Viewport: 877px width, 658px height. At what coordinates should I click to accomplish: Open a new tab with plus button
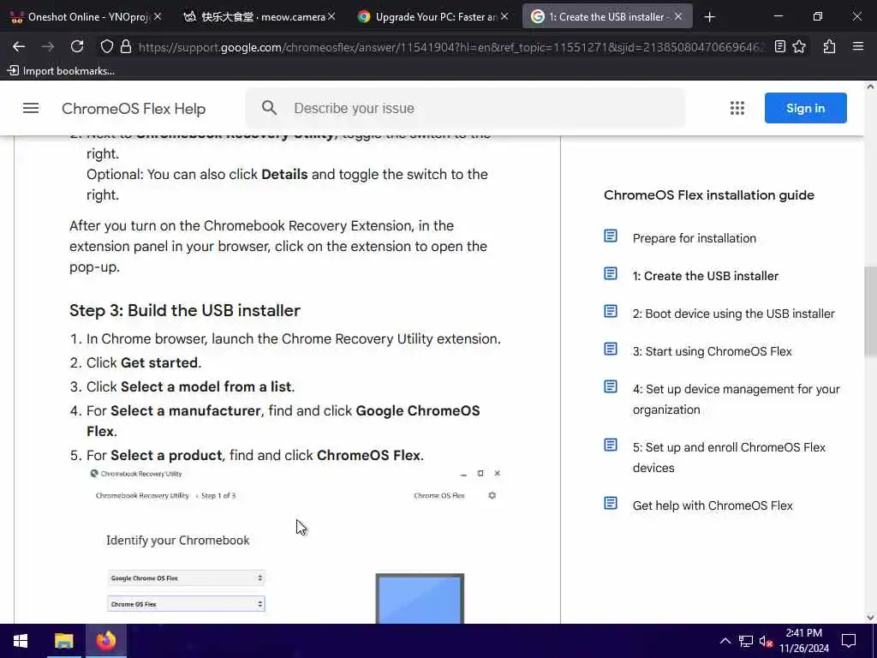(710, 17)
